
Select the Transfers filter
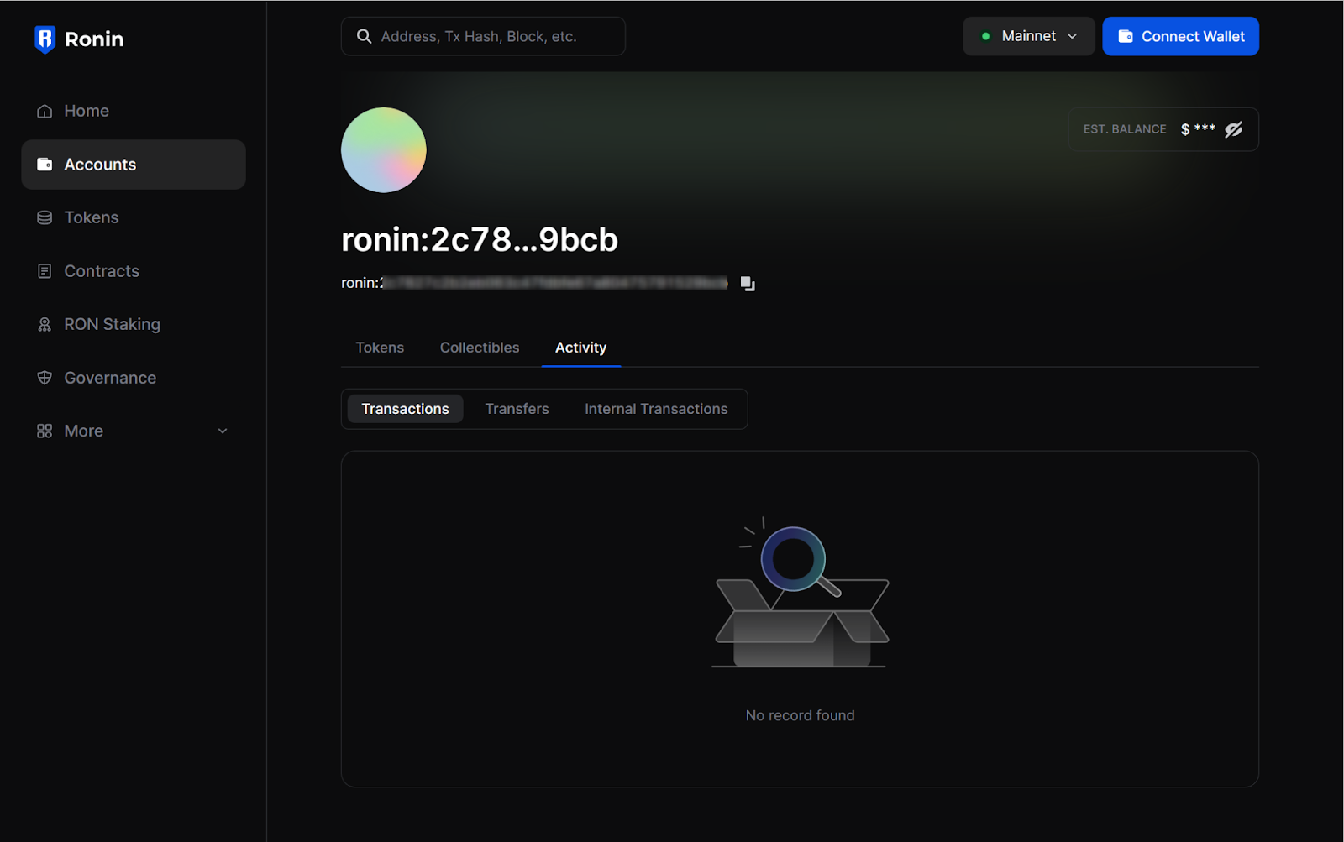tap(517, 409)
